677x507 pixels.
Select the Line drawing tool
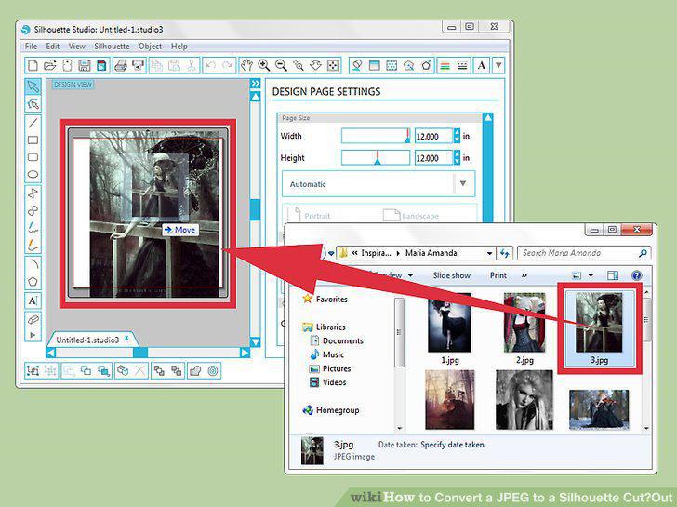click(x=33, y=123)
